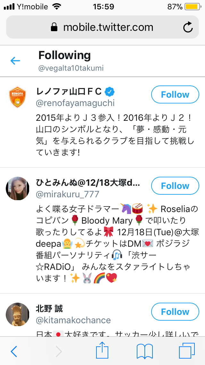The width and height of the screenshot is (205, 365).
Task: Tap the verified badge next to レノファ山口ＦＣ
Action: pyautogui.click(x=110, y=92)
